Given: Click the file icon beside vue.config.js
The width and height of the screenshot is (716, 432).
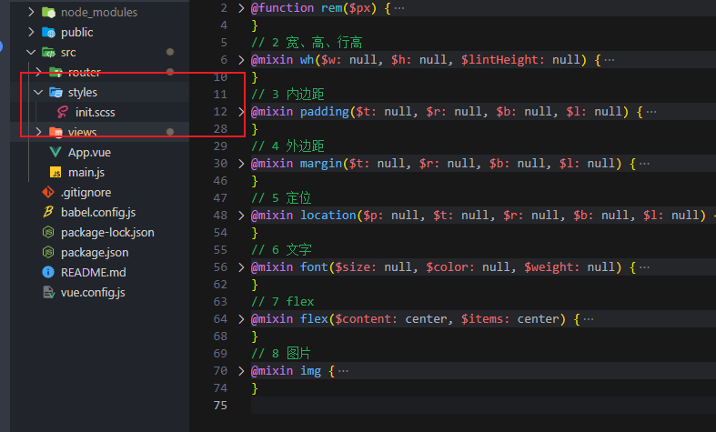Looking at the screenshot, I should coord(48,292).
